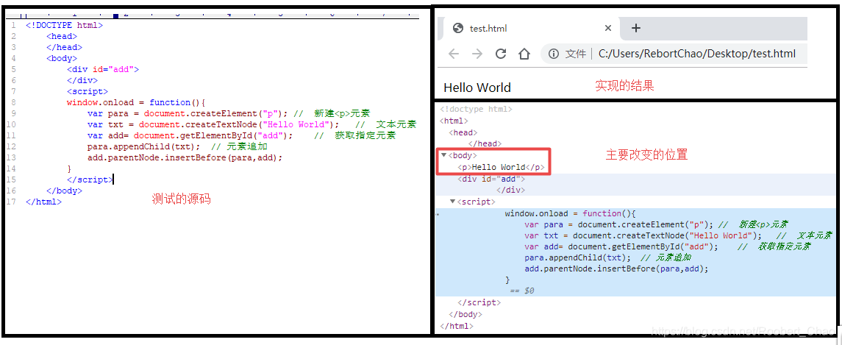Select the opening head node in DevTools
The height and width of the screenshot is (345, 842).
463,132
